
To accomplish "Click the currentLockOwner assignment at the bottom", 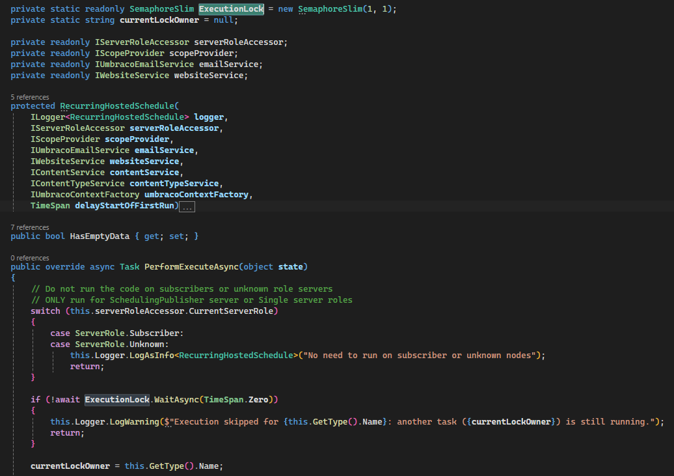I will 70,466.
